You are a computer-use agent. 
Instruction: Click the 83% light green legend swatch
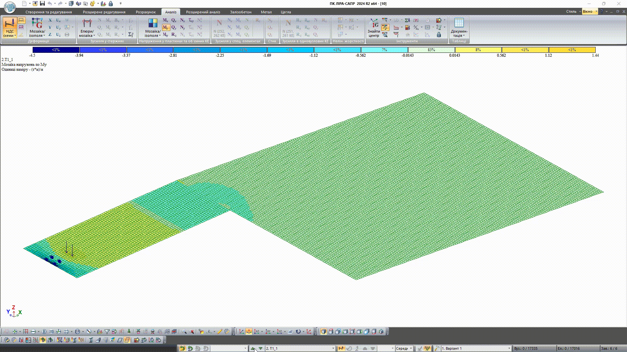(431, 50)
